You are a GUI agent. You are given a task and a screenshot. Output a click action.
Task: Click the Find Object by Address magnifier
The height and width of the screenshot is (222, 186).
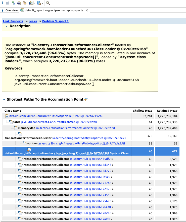pos(48,3)
